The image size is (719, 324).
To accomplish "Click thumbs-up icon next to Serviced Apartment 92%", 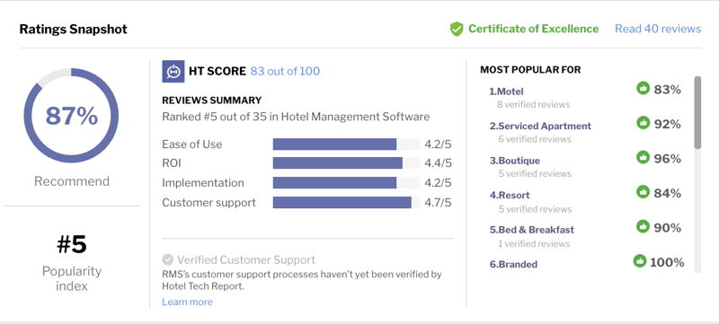I will tap(644, 123).
